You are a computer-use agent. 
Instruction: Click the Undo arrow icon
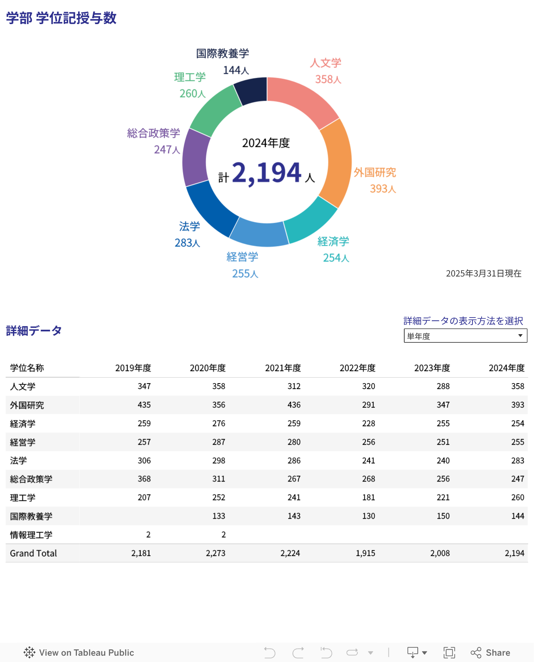pyautogui.click(x=270, y=653)
